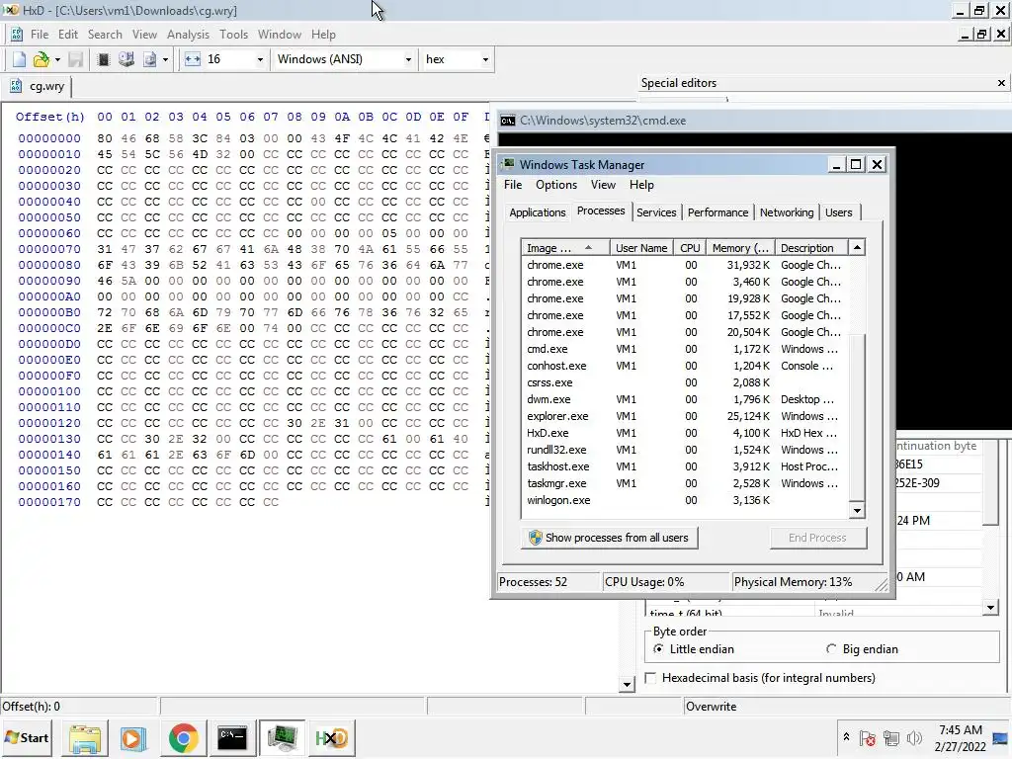Sort processes by Memory column header
The image size is (1012, 759).
point(740,248)
